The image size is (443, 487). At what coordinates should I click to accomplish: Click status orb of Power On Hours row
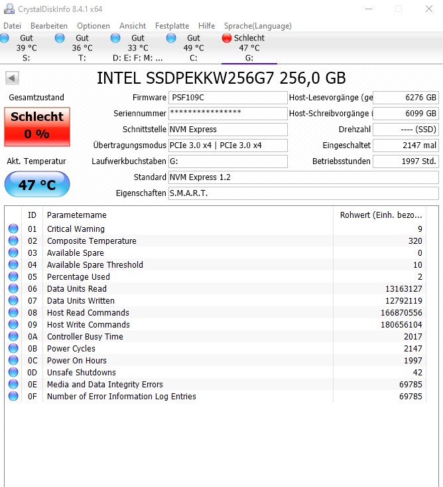point(13,360)
